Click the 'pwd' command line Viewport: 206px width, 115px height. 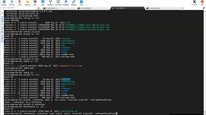click(x=19, y=68)
